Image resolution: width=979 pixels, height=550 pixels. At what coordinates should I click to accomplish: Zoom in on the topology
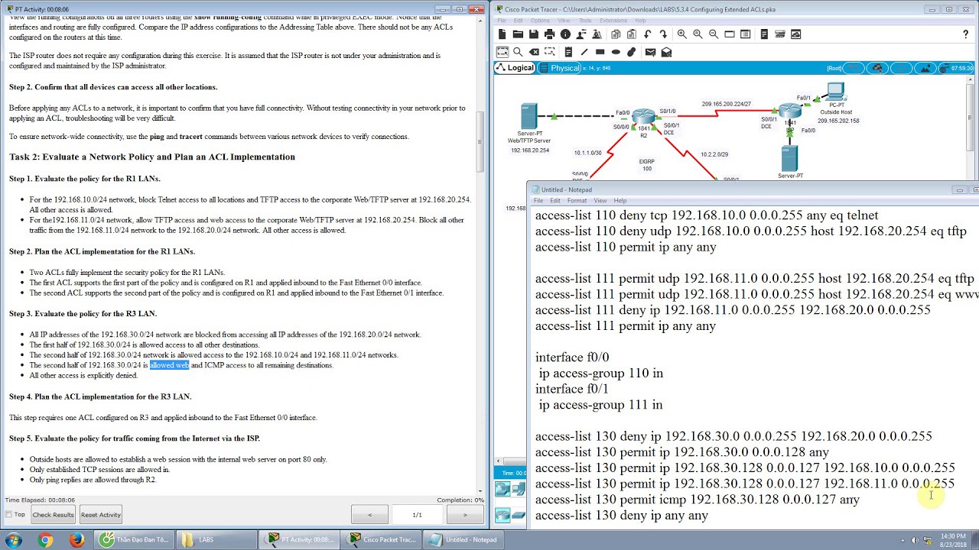(682, 34)
